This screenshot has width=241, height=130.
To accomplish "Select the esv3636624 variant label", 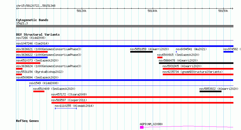I will pyautogui.click(x=49, y=66).
